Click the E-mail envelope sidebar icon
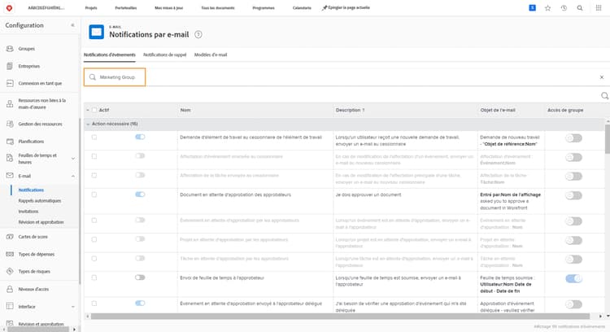The image size is (610, 332). pyautogui.click(x=10, y=176)
